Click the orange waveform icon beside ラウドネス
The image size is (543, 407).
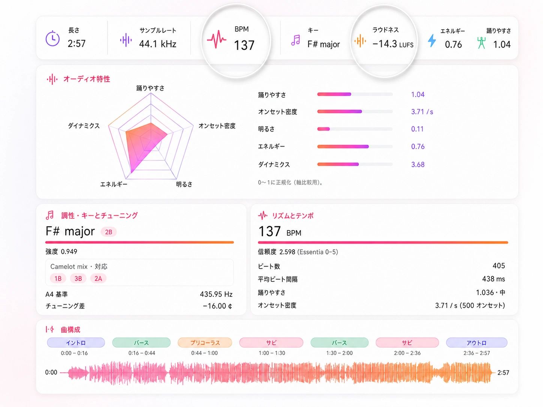(360, 40)
